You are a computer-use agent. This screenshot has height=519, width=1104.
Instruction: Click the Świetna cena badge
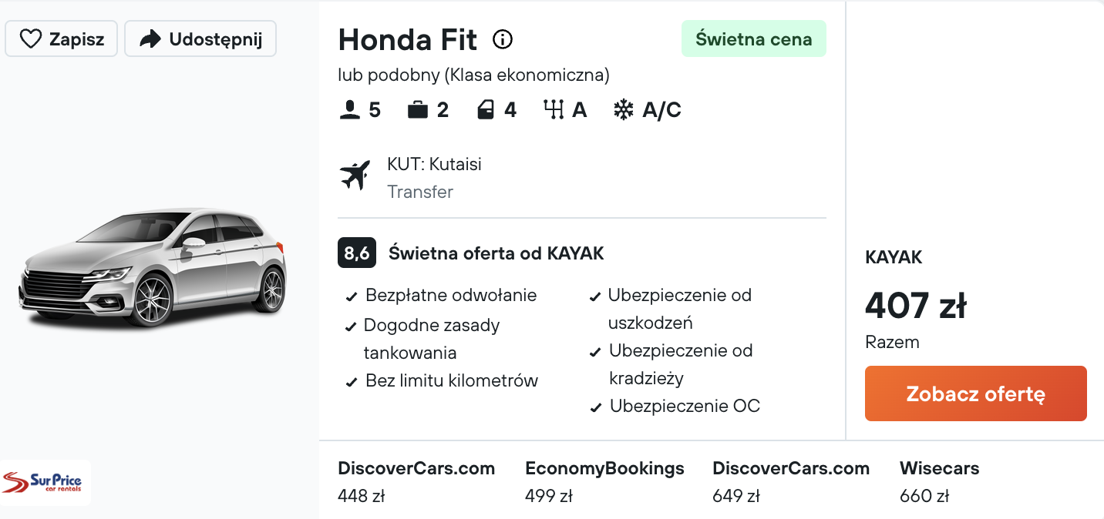(x=753, y=39)
